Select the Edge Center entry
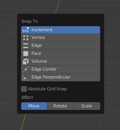This screenshot has height=130, width=120. point(61,69)
